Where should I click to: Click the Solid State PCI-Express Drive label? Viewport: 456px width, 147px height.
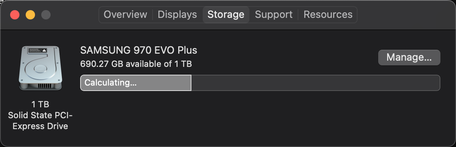click(x=40, y=121)
